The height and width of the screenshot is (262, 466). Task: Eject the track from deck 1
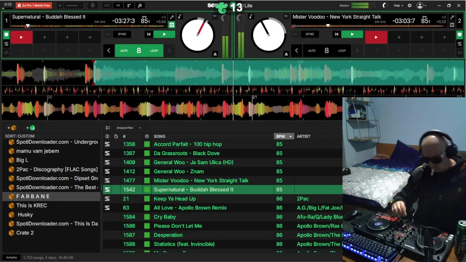215,54
